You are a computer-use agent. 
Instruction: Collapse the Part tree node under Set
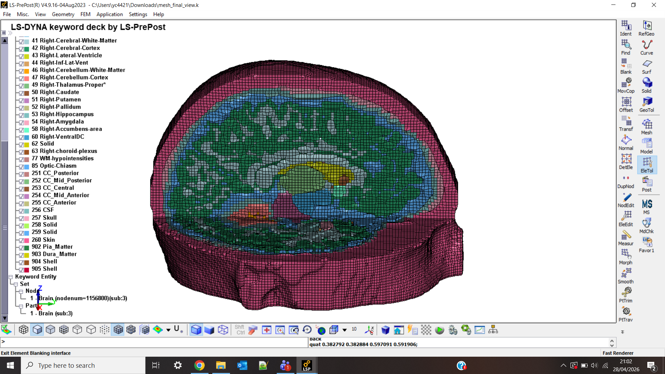point(21,306)
